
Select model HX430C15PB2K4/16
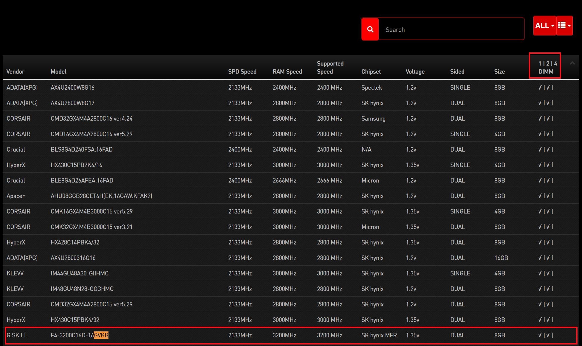(76, 165)
